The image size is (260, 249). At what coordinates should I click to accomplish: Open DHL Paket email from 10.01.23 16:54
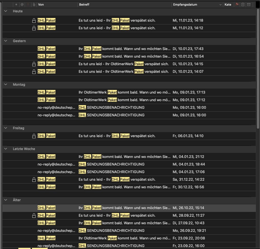tap(129, 56)
